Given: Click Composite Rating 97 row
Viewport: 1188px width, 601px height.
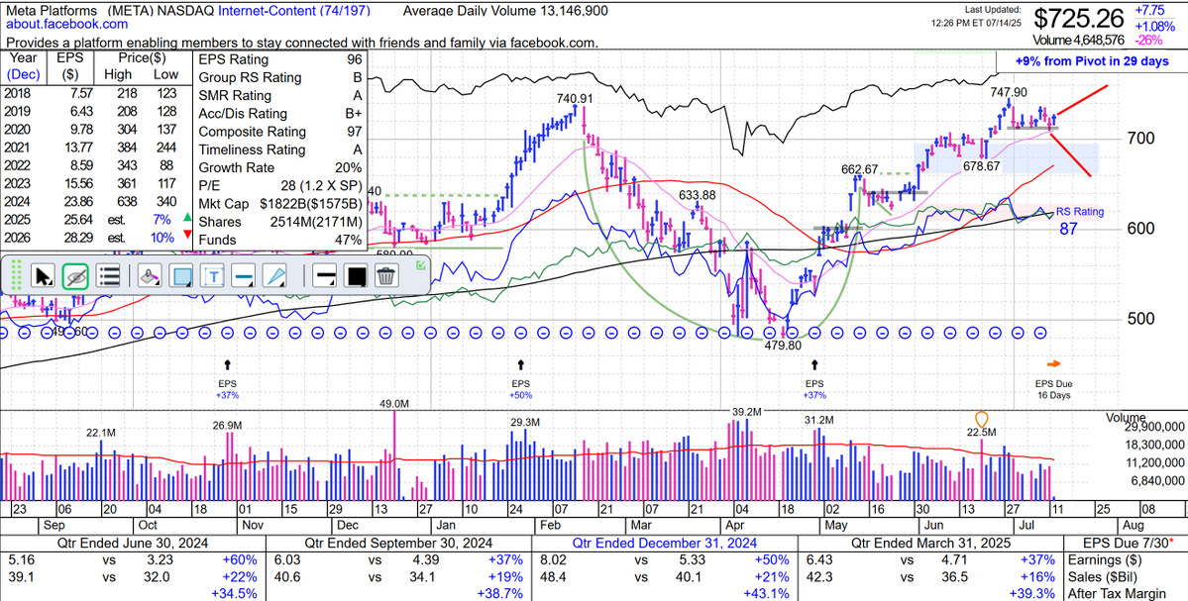Looking at the screenshot, I should tap(280, 132).
